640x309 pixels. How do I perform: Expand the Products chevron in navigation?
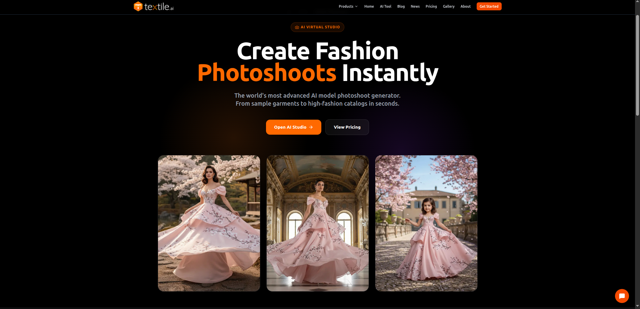pos(356,6)
